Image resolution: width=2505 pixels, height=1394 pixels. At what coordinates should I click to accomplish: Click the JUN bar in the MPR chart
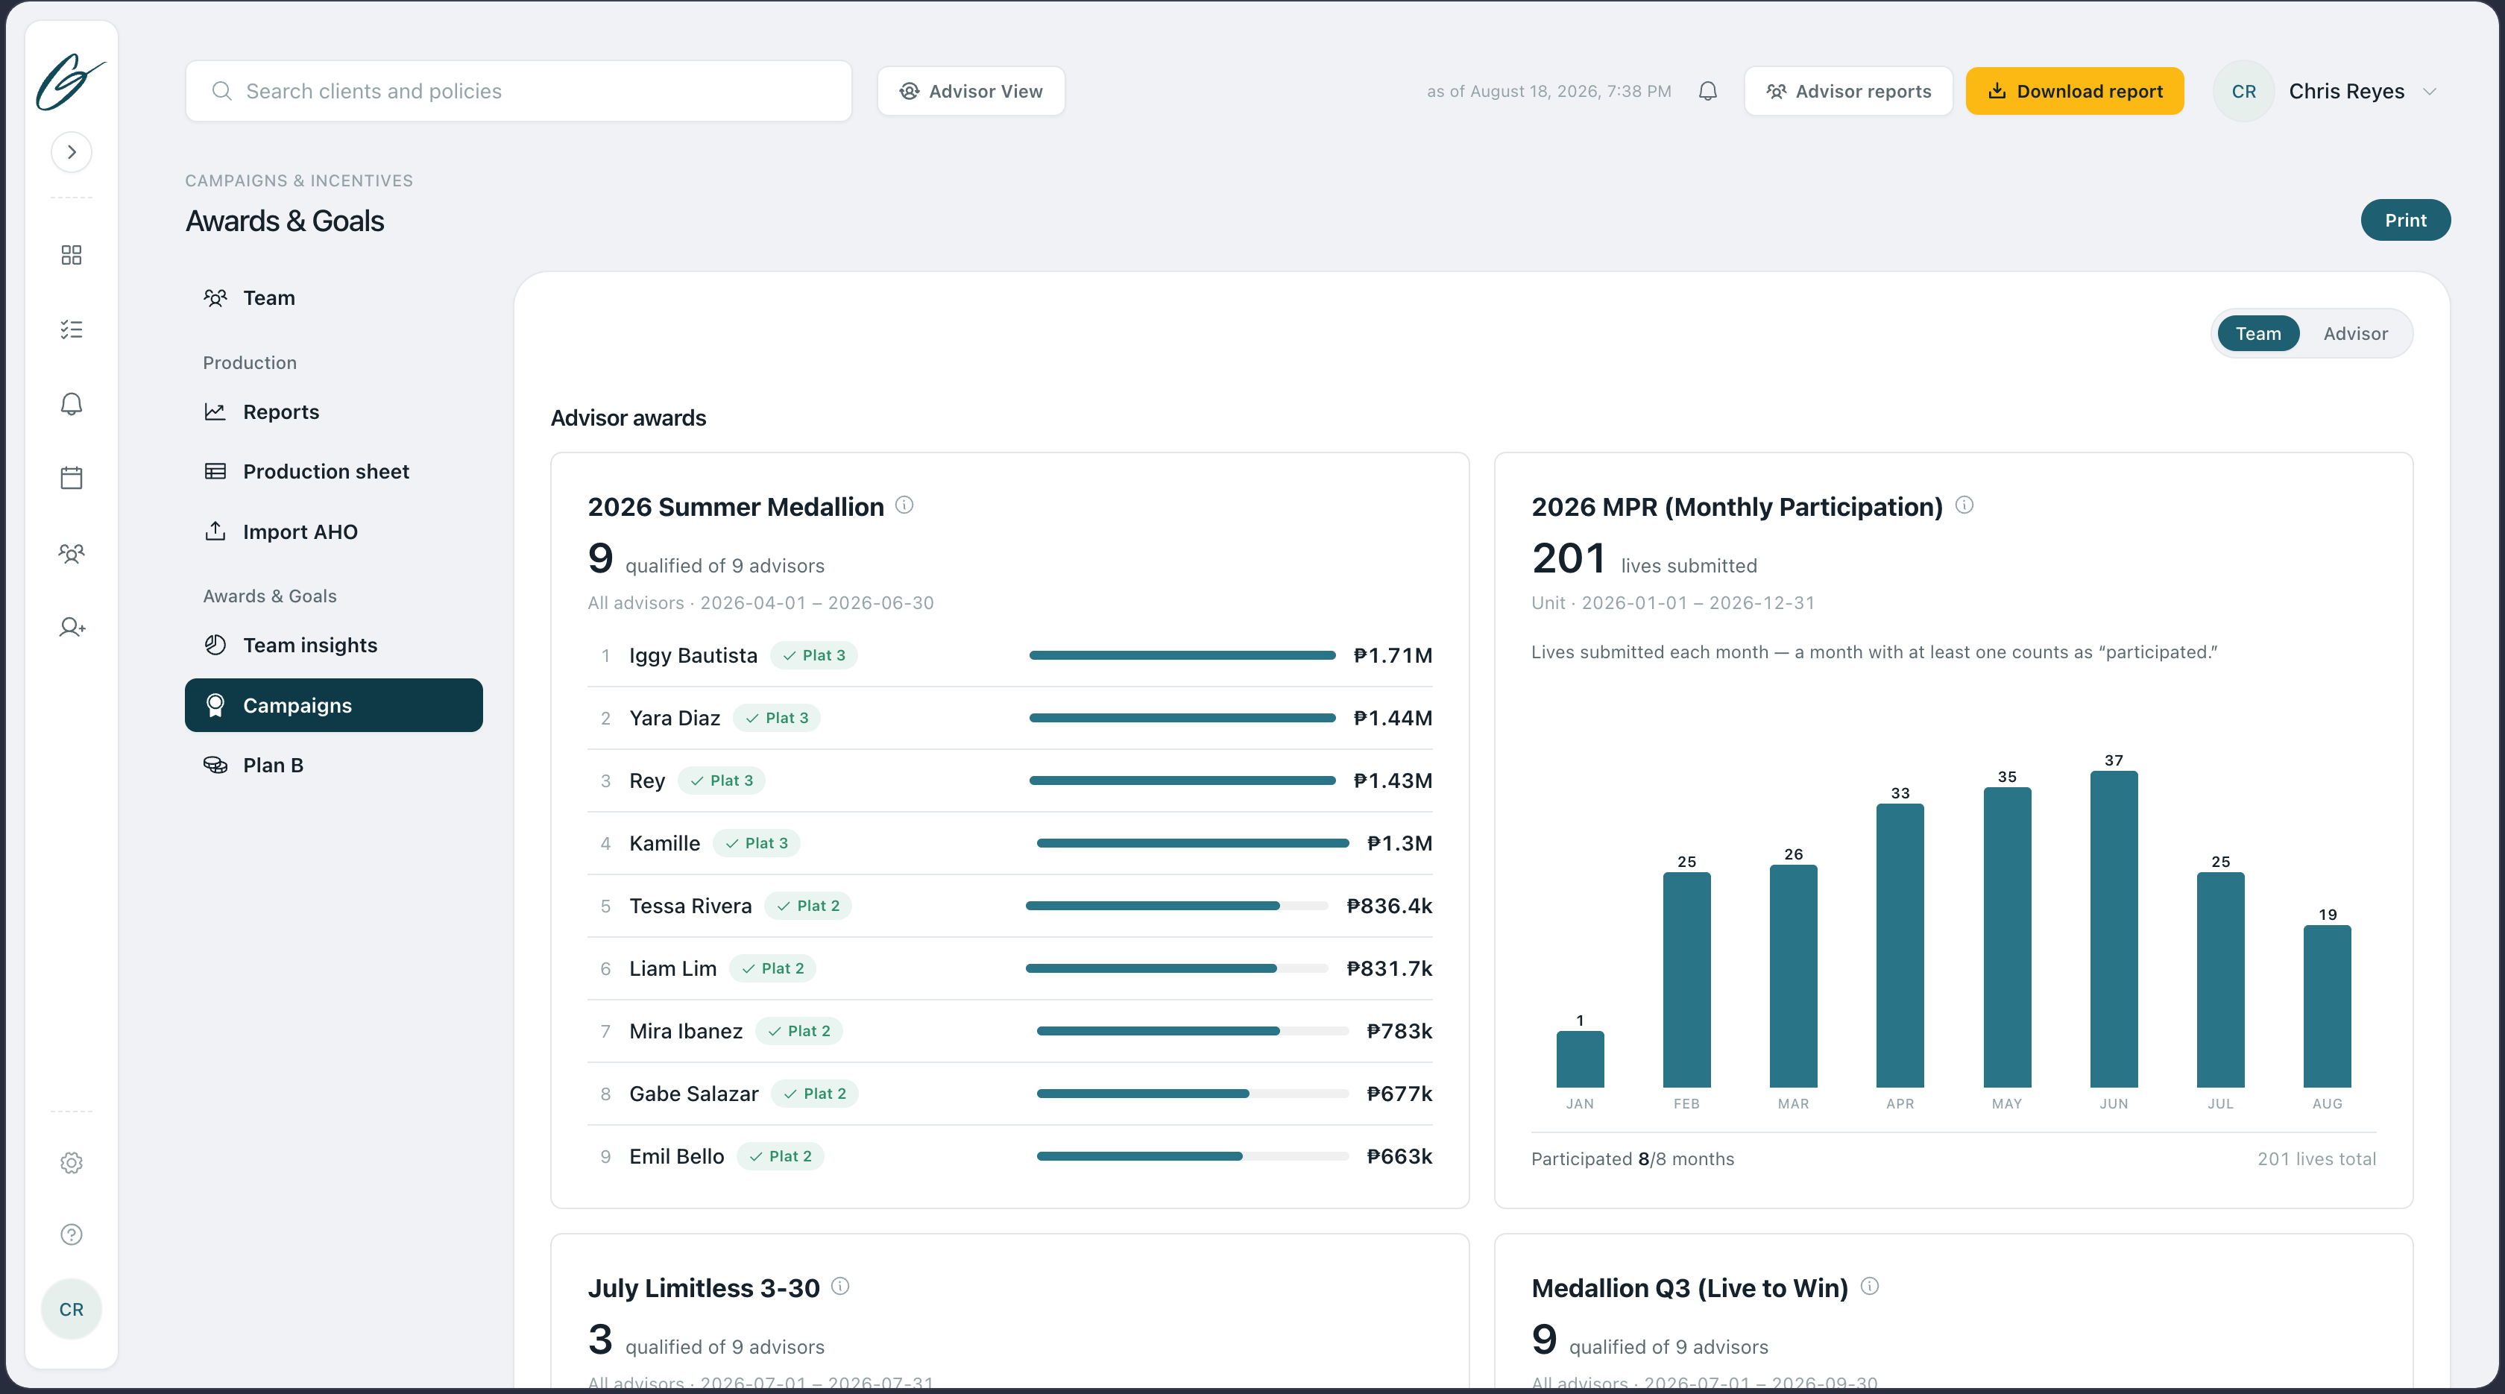[2114, 930]
